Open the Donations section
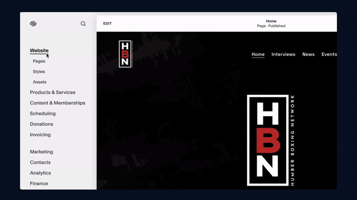 pyautogui.click(x=42, y=124)
